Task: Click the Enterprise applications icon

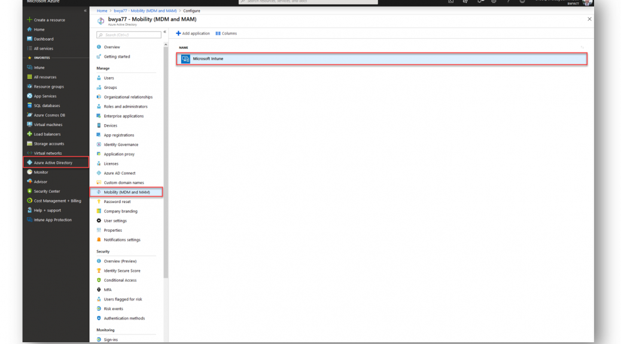Action: (x=99, y=116)
